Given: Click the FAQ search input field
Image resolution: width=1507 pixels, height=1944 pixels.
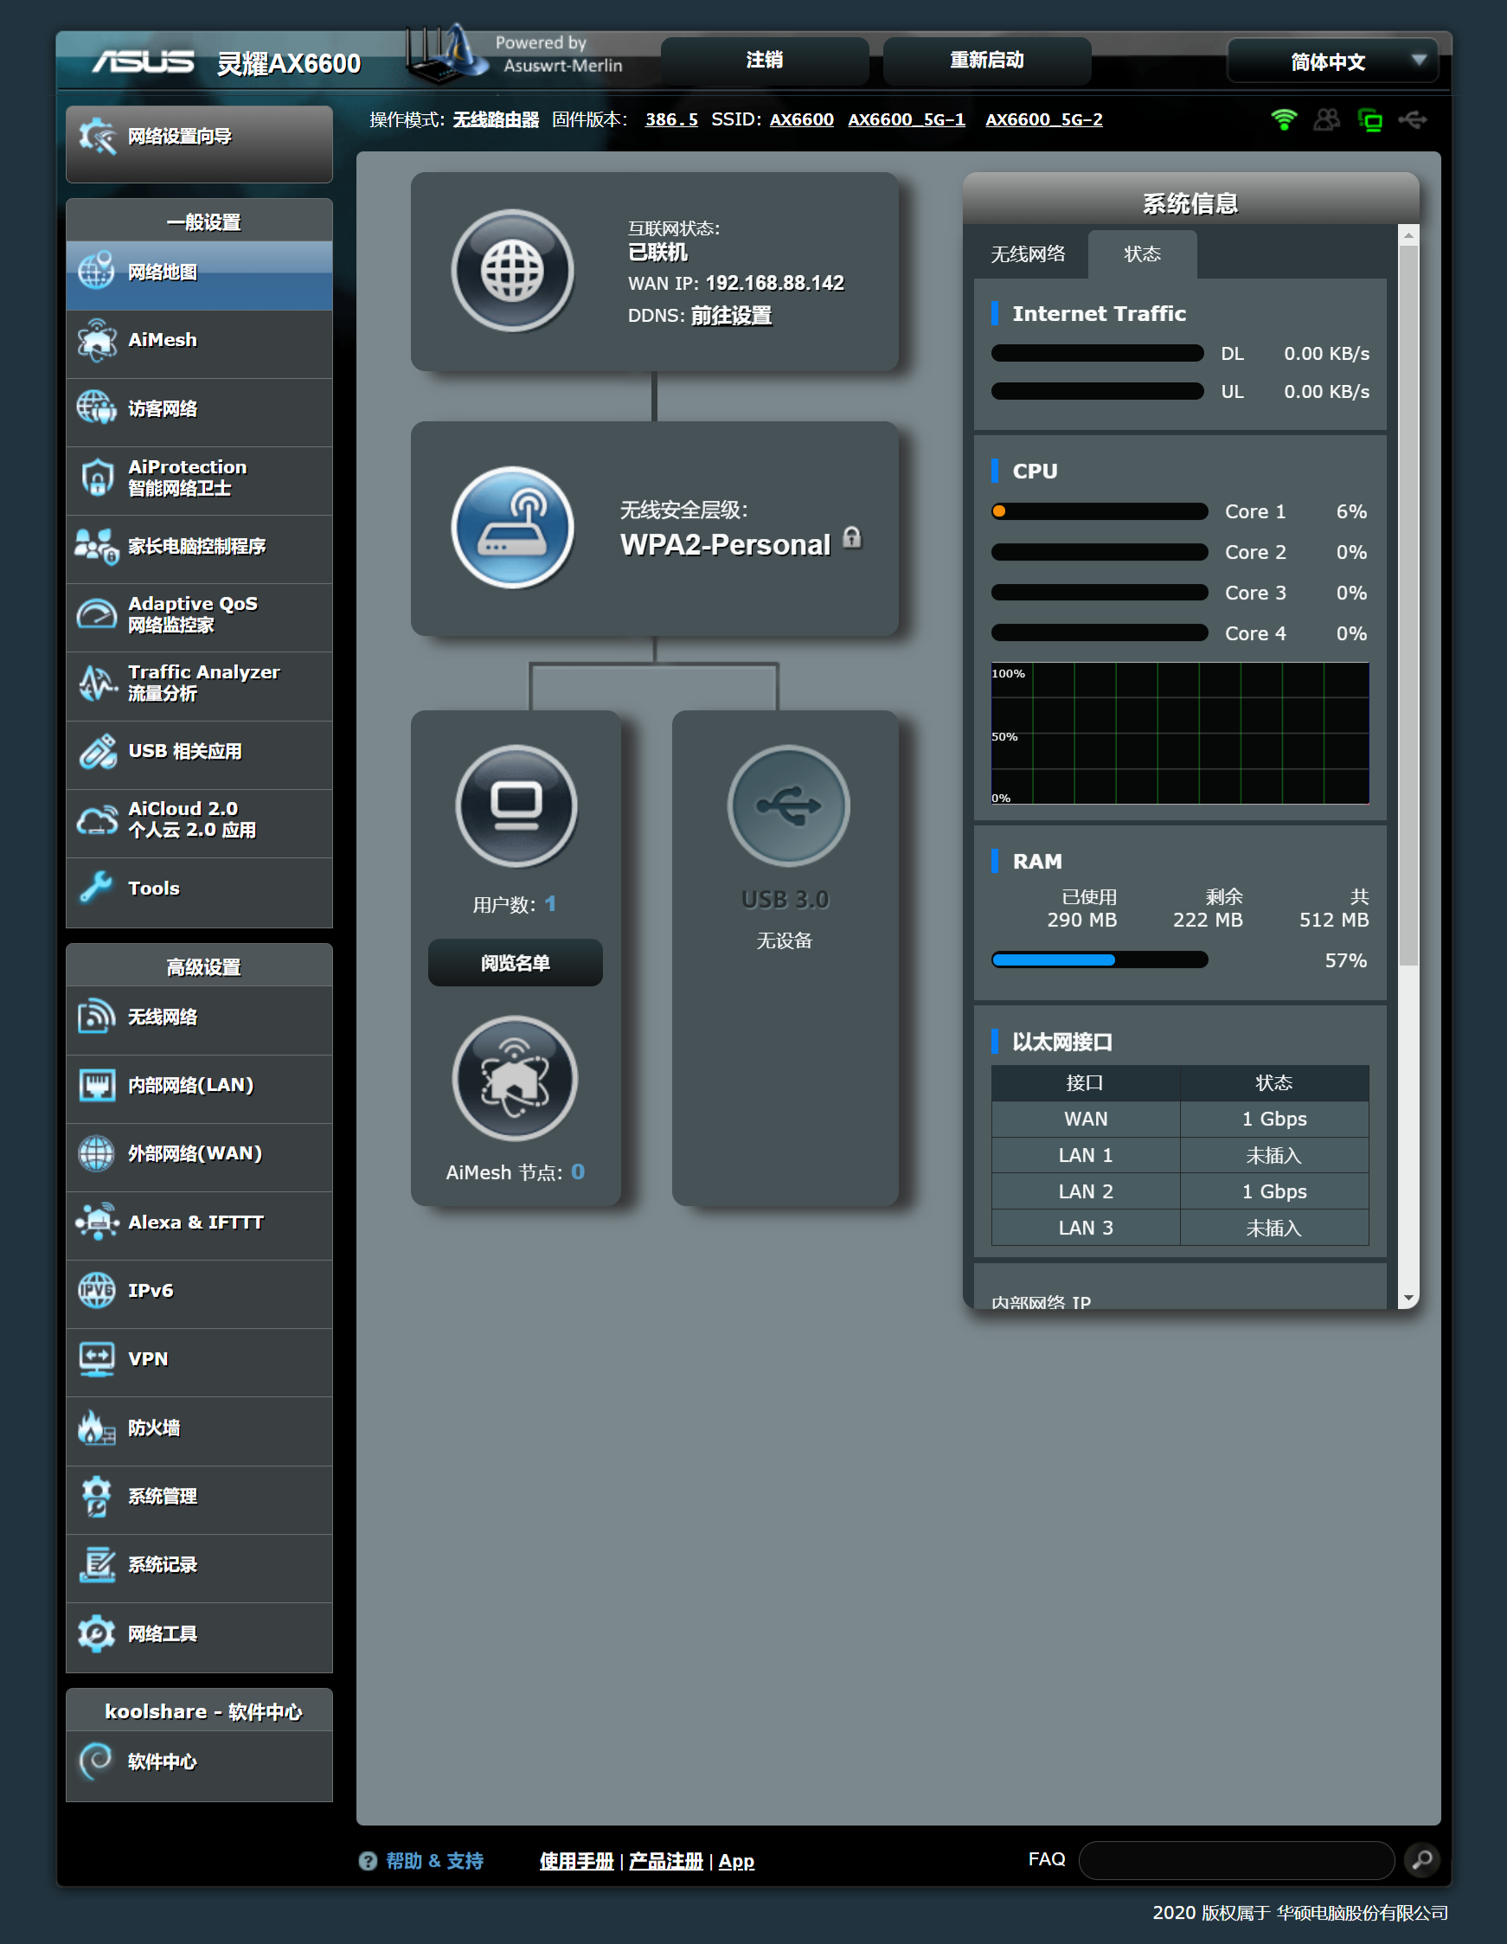Looking at the screenshot, I should point(1236,1859).
